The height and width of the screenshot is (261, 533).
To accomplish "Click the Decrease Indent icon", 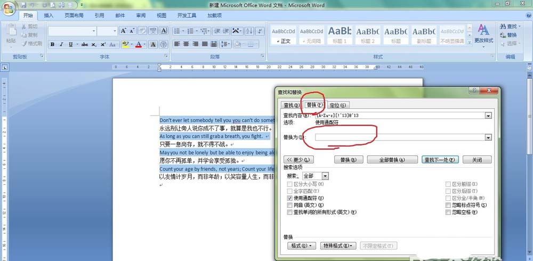I will coord(216,31).
